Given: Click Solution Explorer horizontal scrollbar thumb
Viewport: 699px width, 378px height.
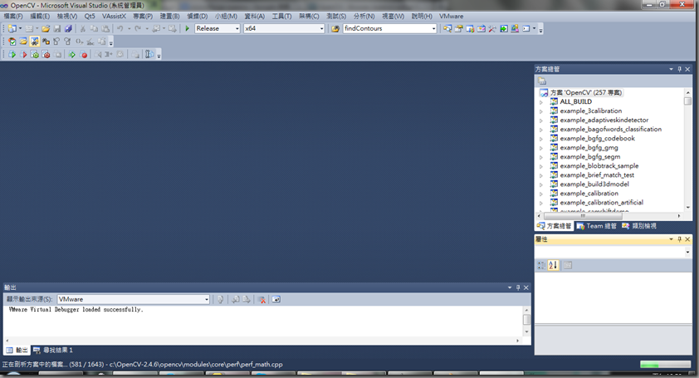Looking at the screenshot, I should (583, 216).
